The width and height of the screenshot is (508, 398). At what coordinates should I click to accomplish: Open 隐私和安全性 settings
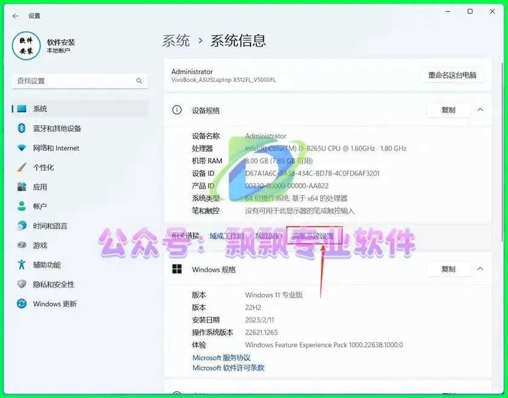[54, 284]
